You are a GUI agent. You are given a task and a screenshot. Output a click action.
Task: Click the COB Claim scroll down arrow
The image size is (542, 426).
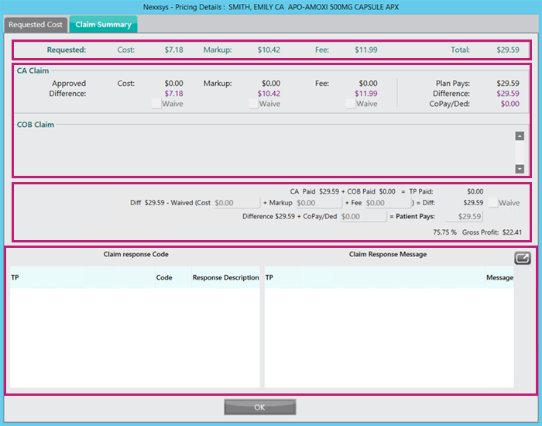tap(520, 169)
